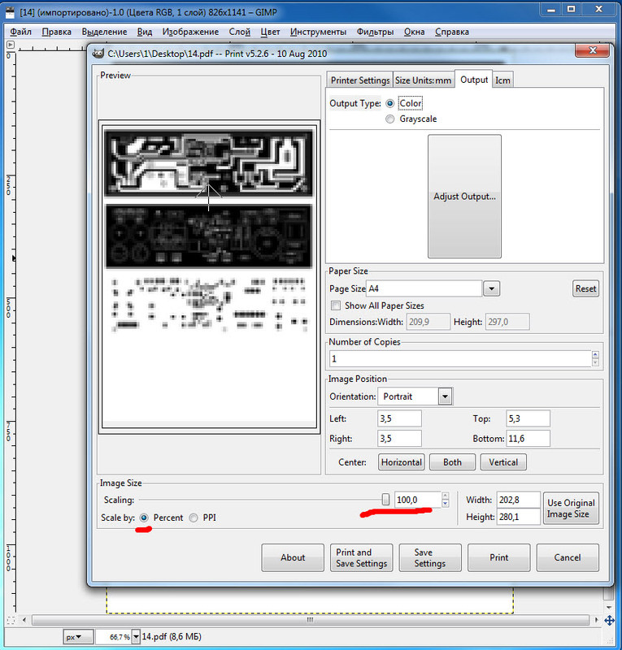Open the Изображение menu
Screen dimensions: 622x650
(190, 32)
